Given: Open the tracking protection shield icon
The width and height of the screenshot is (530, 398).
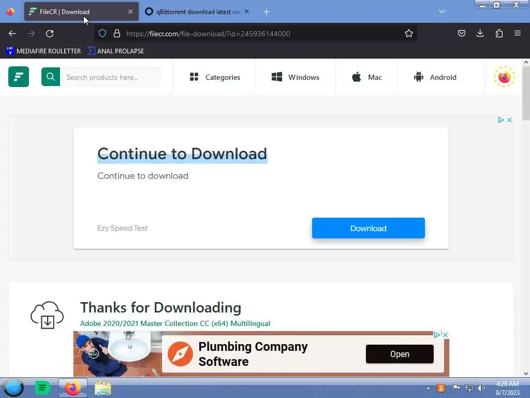Looking at the screenshot, I should (x=102, y=33).
